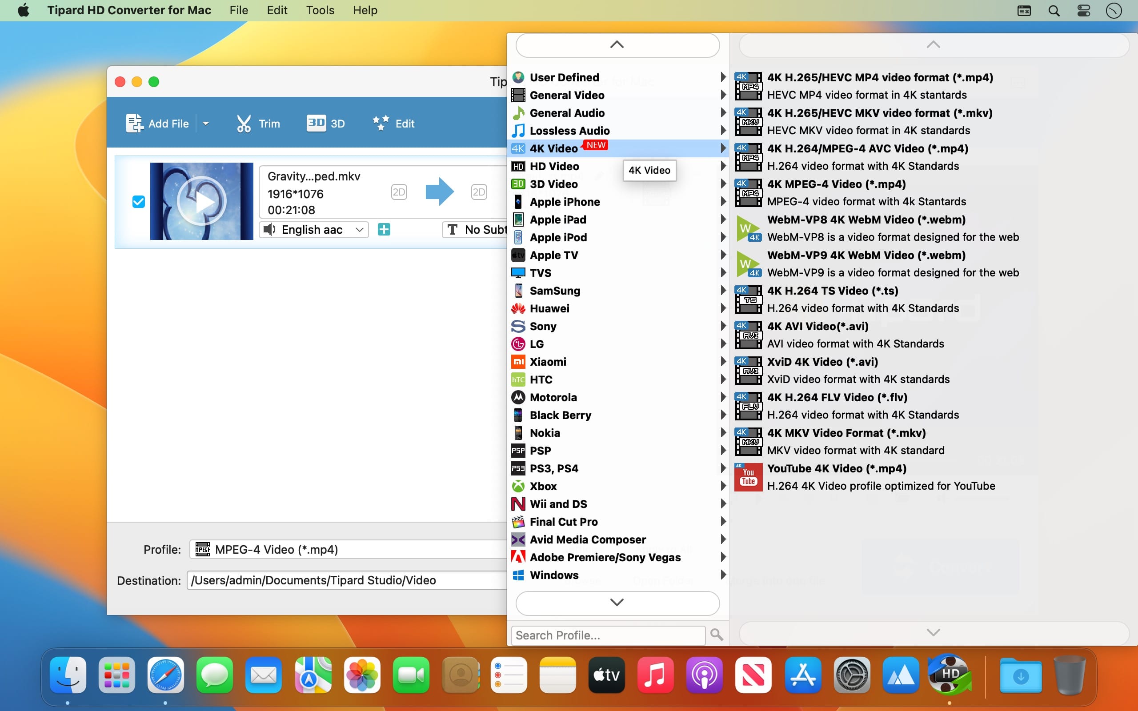Image resolution: width=1138 pixels, height=711 pixels.
Task: Click the Search Profile input field
Action: (608, 635)
